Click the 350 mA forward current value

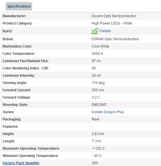point(98,90)
